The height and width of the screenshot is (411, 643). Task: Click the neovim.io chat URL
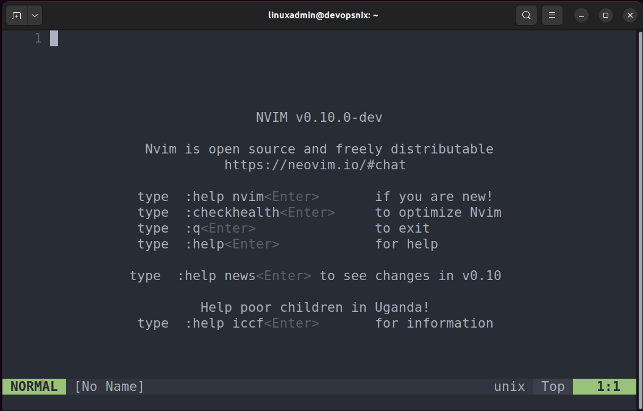pos(315,165)
